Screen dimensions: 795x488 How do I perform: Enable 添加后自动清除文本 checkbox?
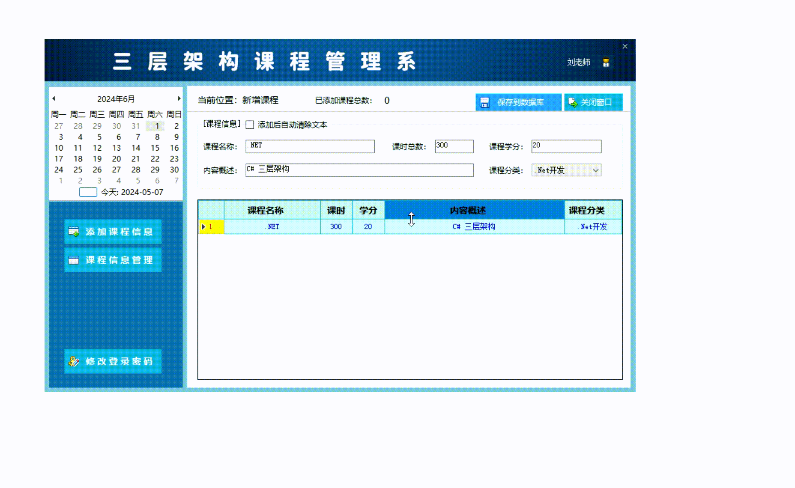click(x=250, y=125)
